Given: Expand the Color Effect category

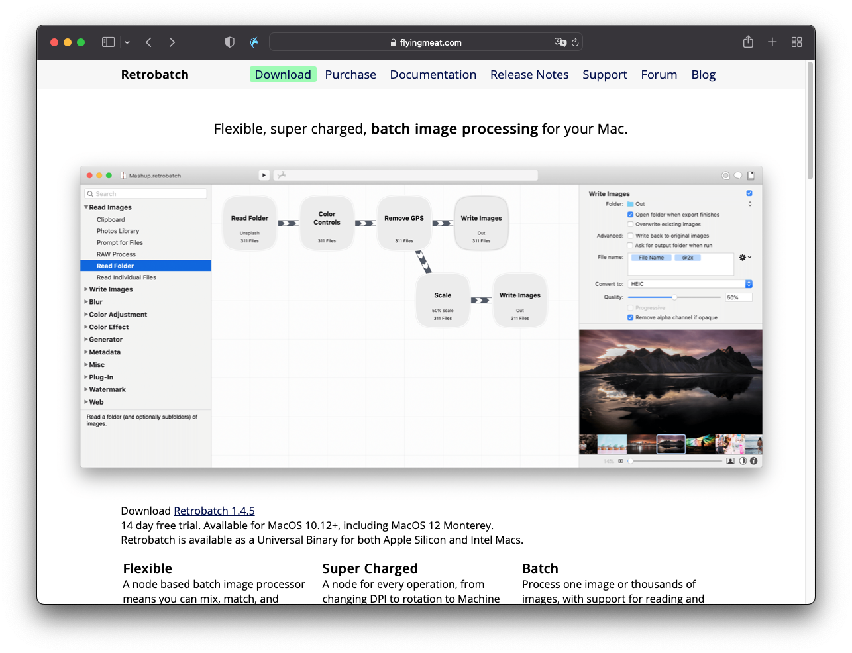Looking at the screenshot, I should click(86, 327).
